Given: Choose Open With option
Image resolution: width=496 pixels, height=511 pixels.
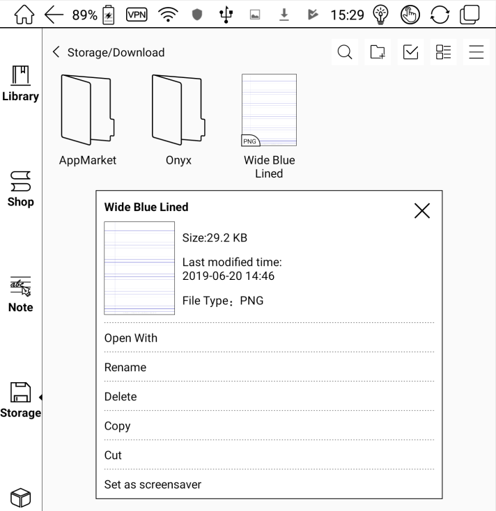Looking at the screenshot, I should 269,338.
